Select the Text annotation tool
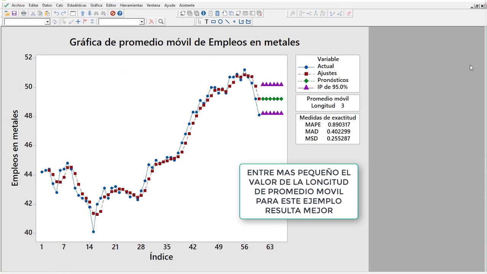Image resolution: width=487 pixels, height=274 pixels. click(207, 22)
